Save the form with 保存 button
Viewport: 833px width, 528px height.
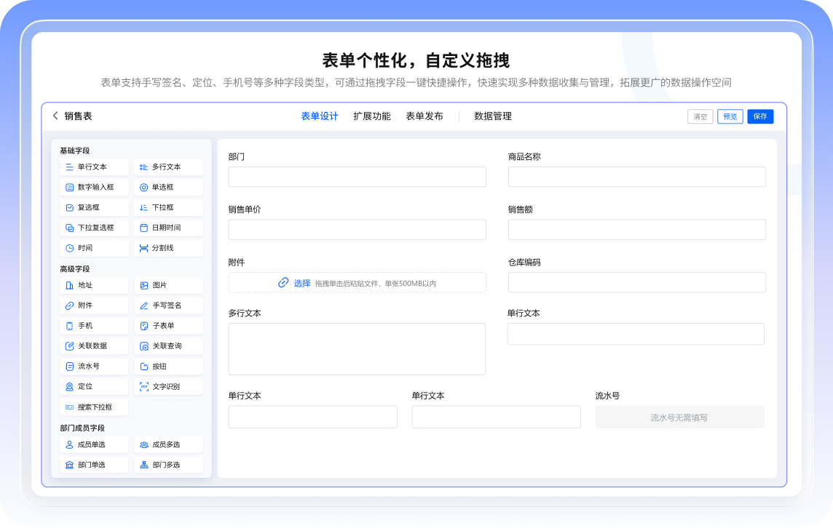[760, 116]
